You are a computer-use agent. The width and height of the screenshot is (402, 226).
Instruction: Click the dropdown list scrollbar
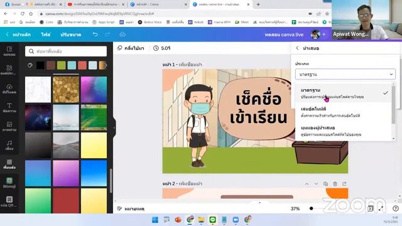(x=394, y=105)
